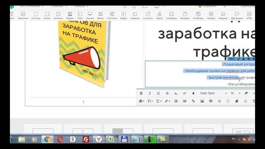Open Excel from the taskbar
This screenshot has height=149, width=265.
pos(111,139)
